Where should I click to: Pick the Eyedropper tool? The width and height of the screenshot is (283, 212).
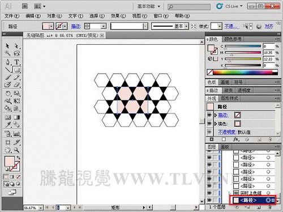[8, 125]
